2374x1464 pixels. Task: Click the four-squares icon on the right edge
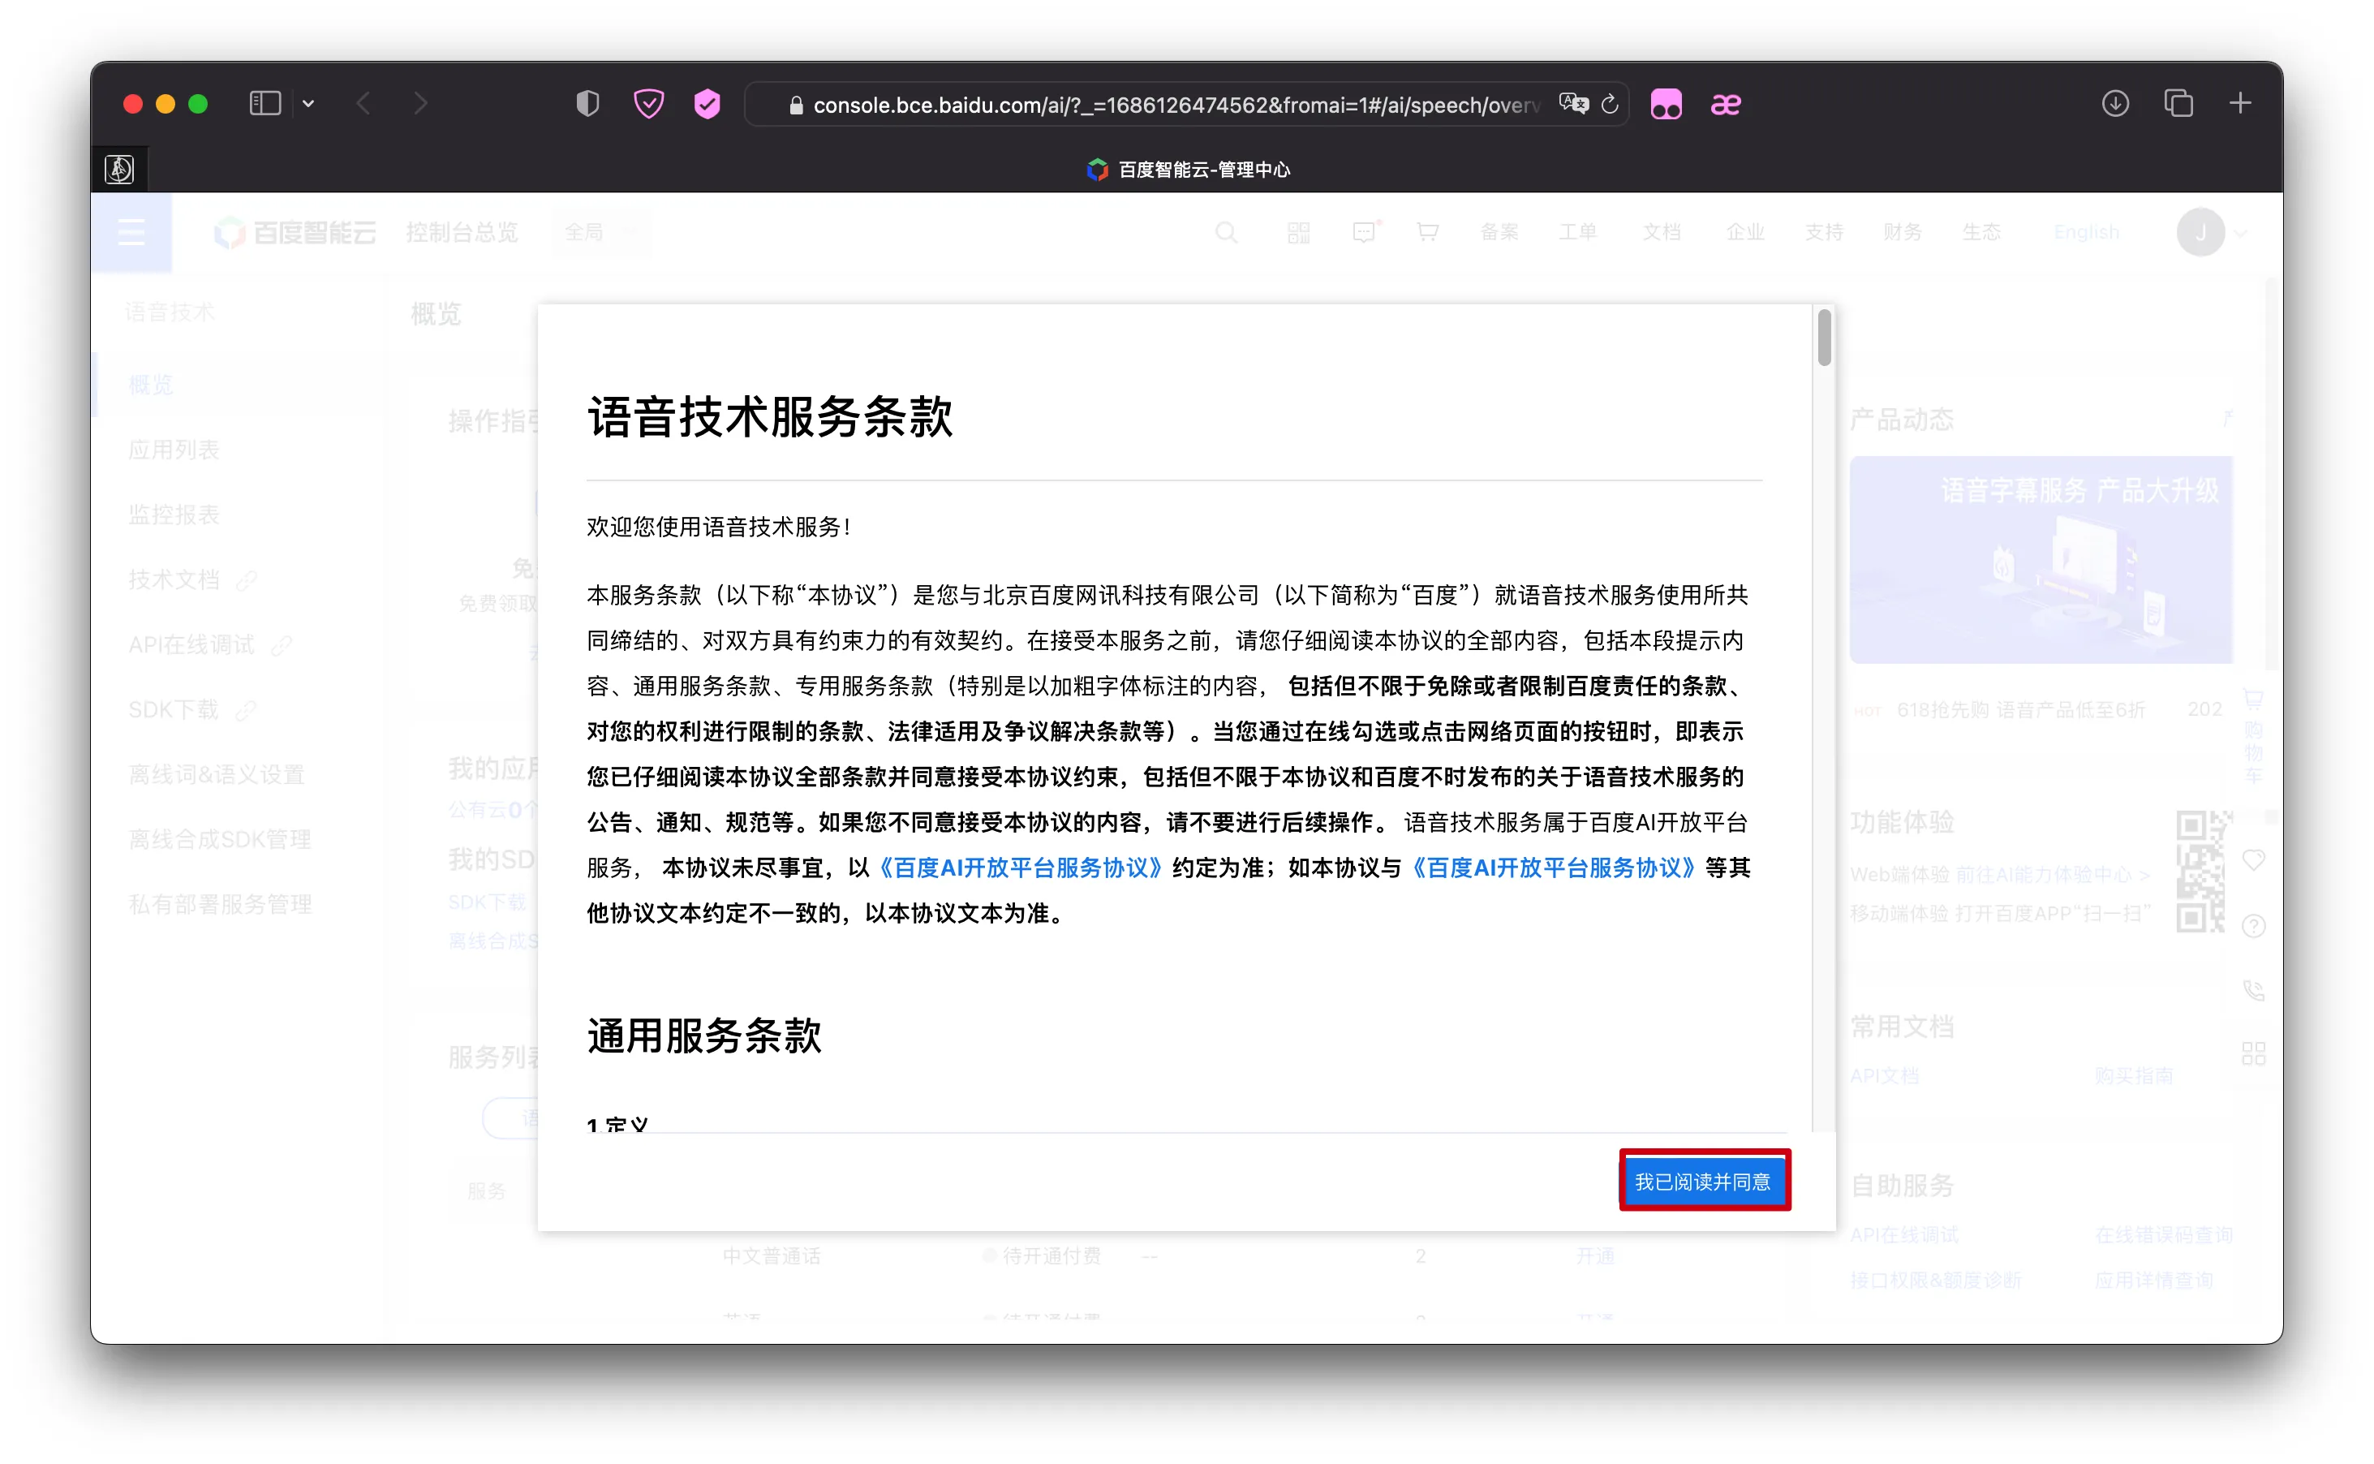[2253, 1053]
